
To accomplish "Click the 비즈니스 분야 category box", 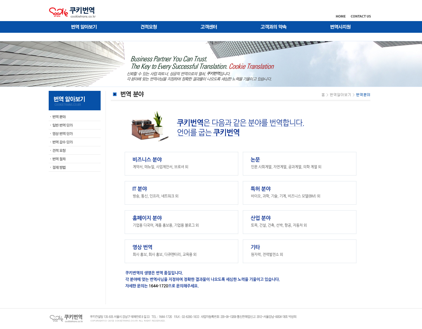I will point(181,164).
